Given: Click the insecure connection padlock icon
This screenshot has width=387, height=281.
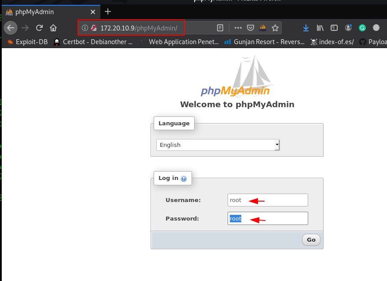Looking at the screenshot, I should [x=94, y=28].
